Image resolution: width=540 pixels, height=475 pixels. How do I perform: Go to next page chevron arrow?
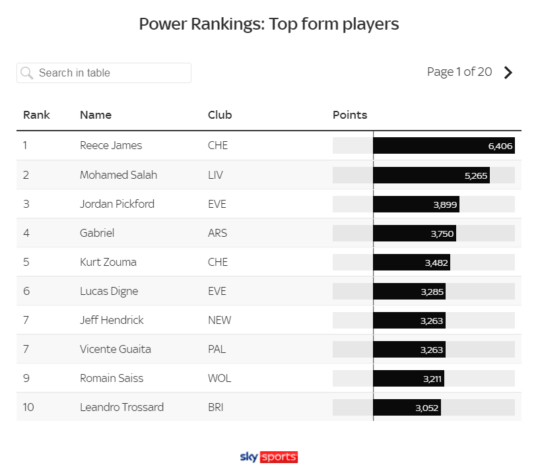tap(508, 73)
